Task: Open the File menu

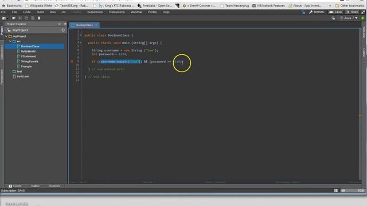Action: [x=14, y=12]
